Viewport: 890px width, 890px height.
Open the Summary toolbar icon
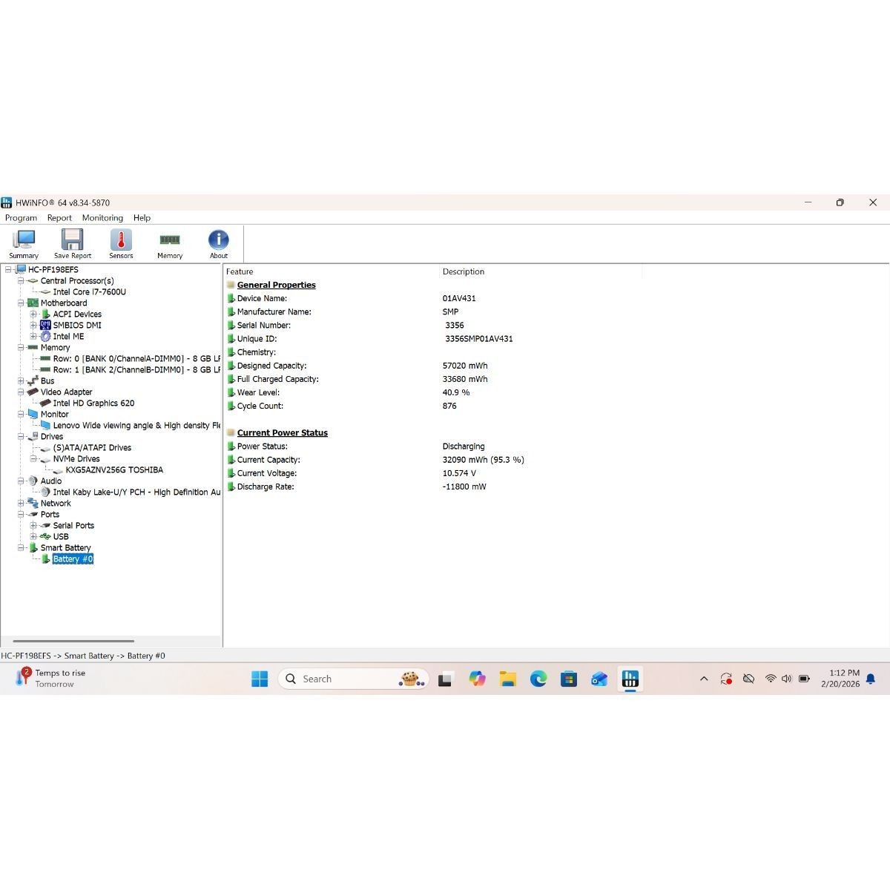(24, 244)
